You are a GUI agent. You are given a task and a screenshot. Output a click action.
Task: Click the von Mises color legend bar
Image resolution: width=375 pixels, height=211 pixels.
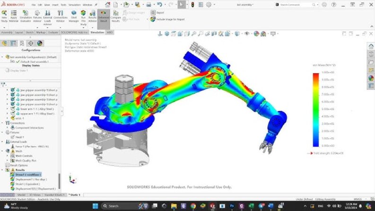[x=316, y=110]
